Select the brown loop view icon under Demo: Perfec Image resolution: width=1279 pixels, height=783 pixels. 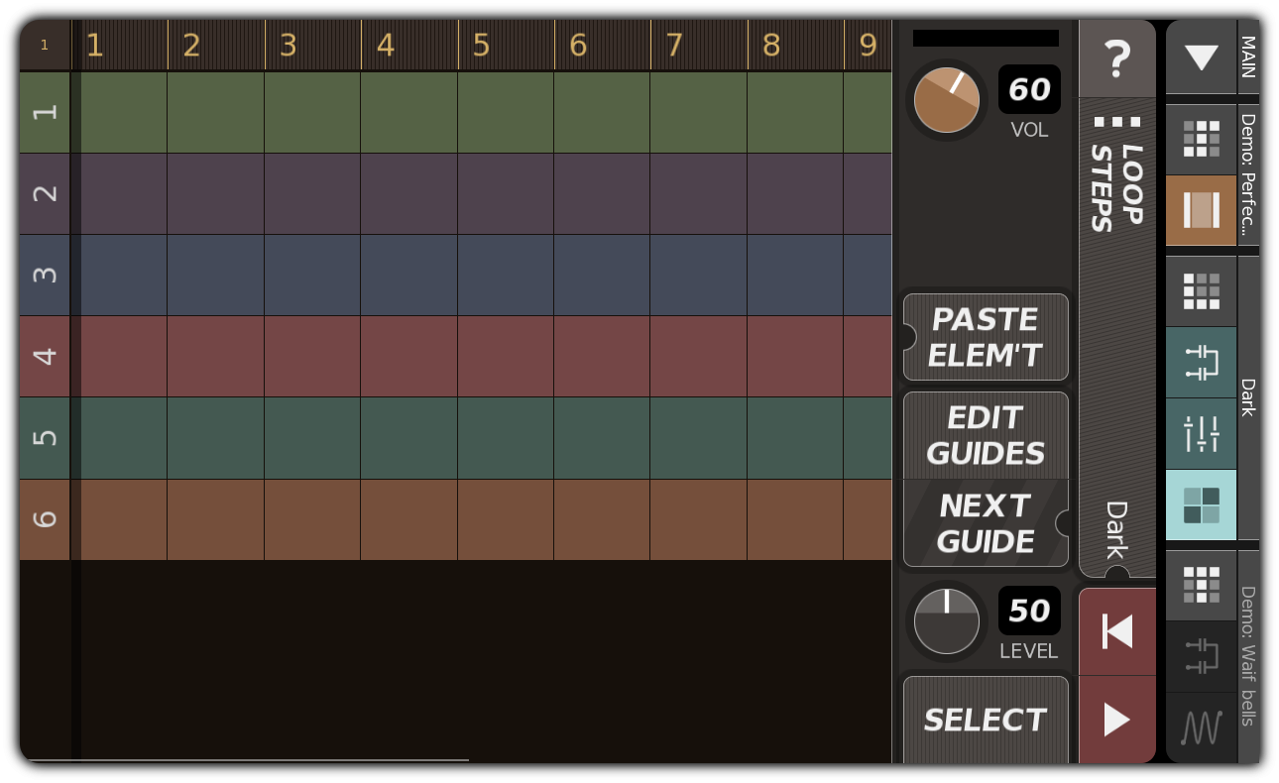[1201, 210]
